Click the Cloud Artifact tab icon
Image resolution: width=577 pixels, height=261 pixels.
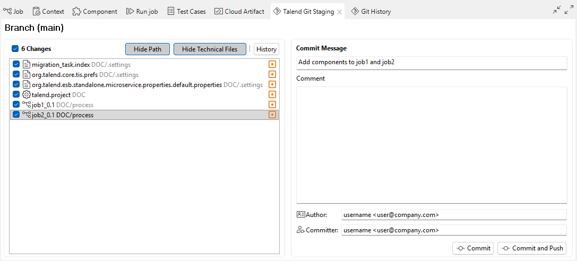pos(219,11)
